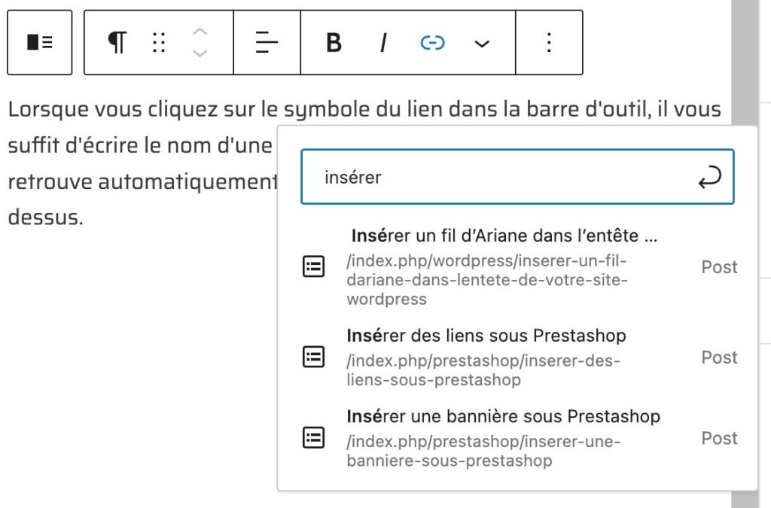Click the paragraph block type icon

(x=117, y=42)
